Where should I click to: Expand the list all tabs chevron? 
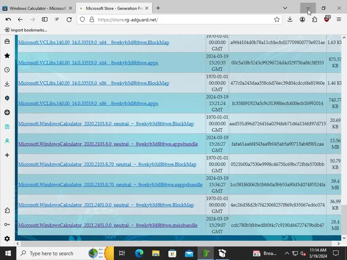[x=285, y=8]
